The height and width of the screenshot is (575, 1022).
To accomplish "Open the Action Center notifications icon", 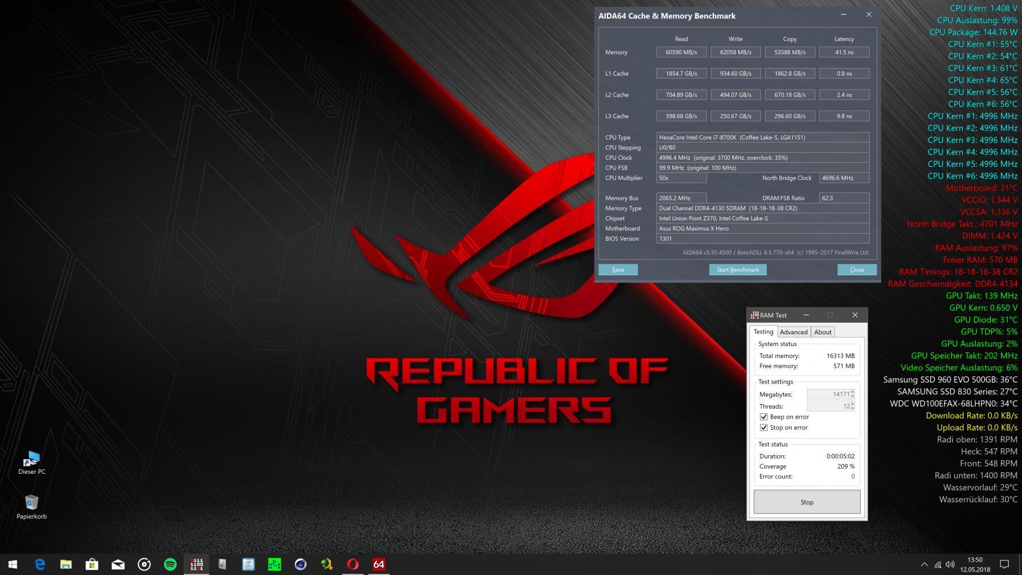I will point(1004,564).
